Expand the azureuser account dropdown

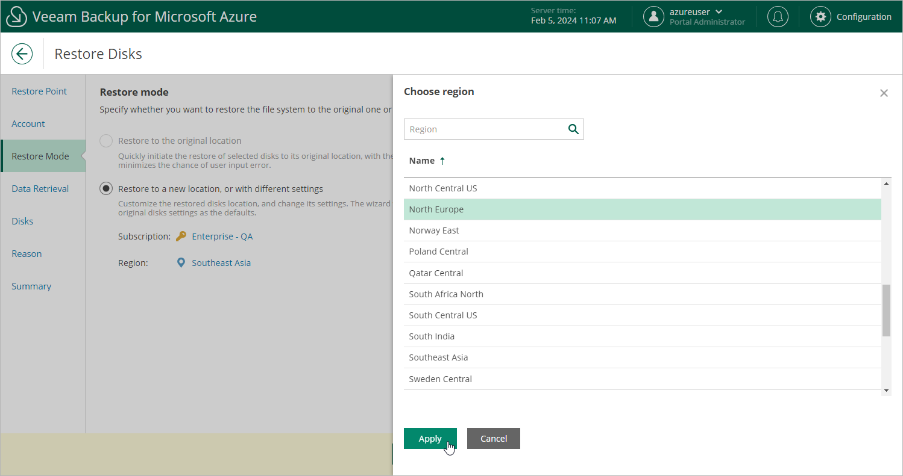pyautogui.click(x=719, y=12)
